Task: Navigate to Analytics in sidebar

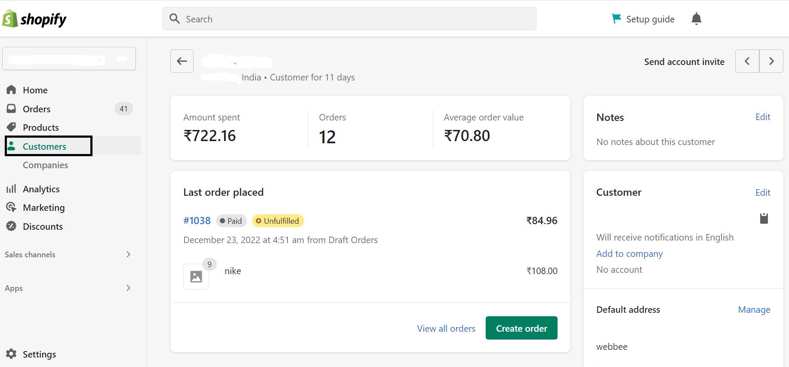Action: [41, 189]
